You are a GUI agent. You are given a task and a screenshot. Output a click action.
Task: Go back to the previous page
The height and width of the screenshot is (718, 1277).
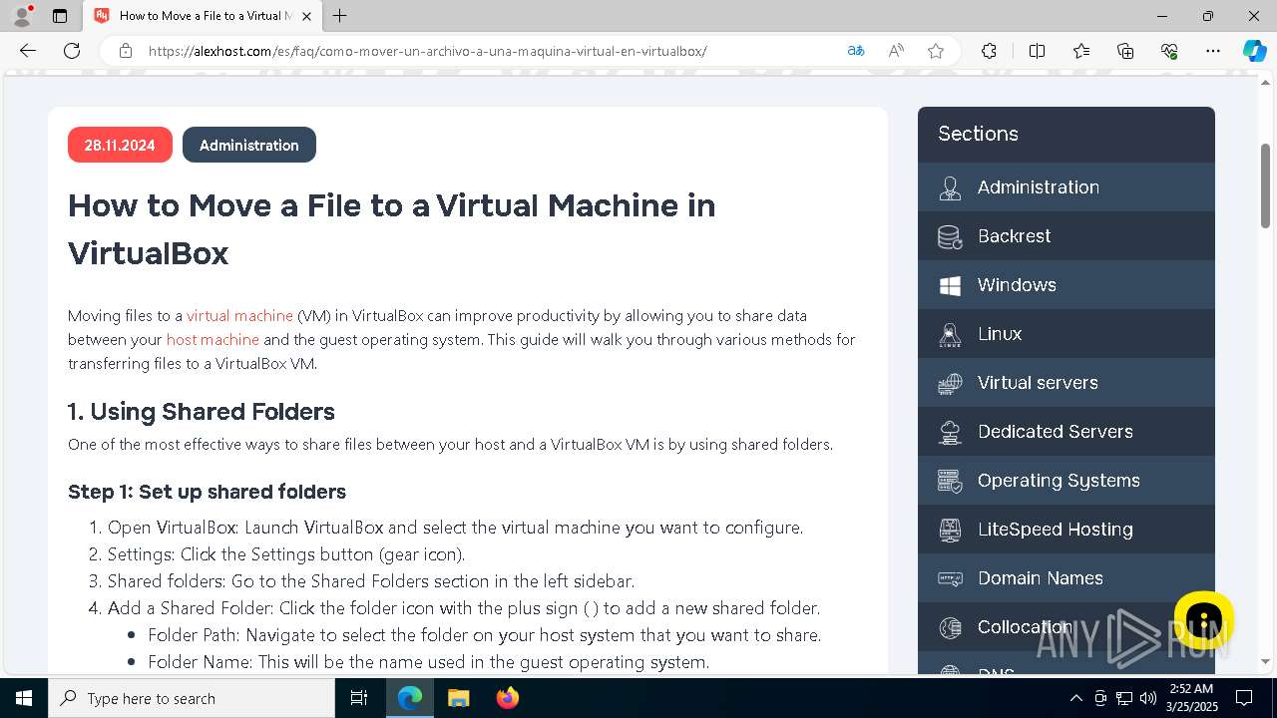(28, 51)
